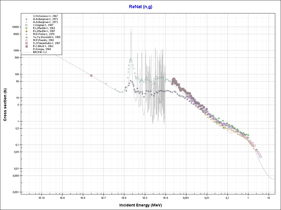Viewport: 281px width, 210px height.
Task: Click the filled square swatch for R.C.Block+
Action: click(26, 46)
